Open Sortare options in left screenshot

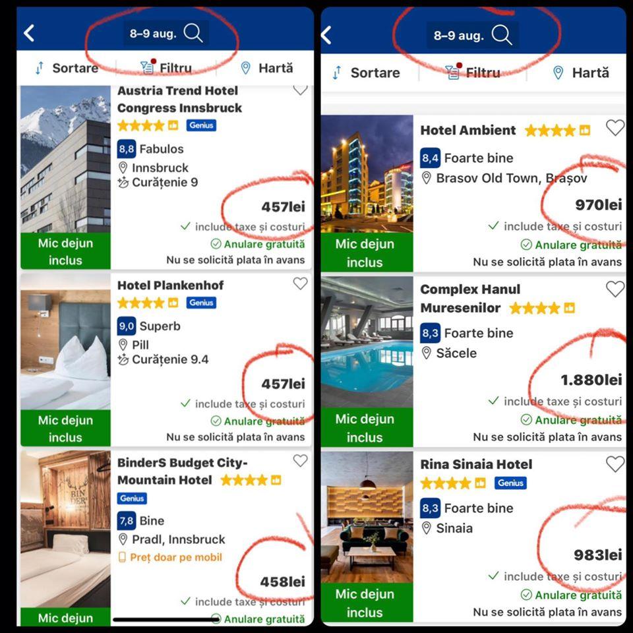[x=67, y=68]
